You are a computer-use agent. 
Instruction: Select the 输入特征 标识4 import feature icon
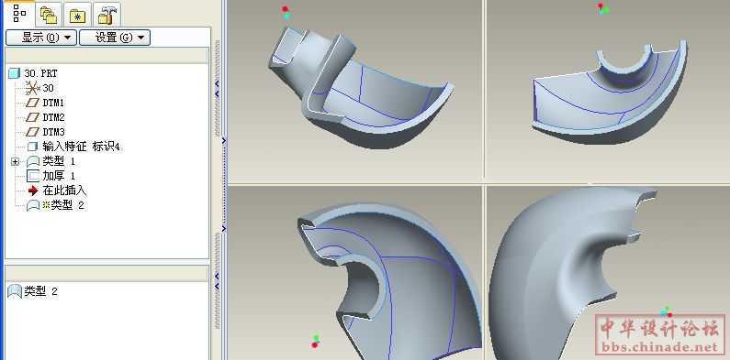tap(32, 147)
